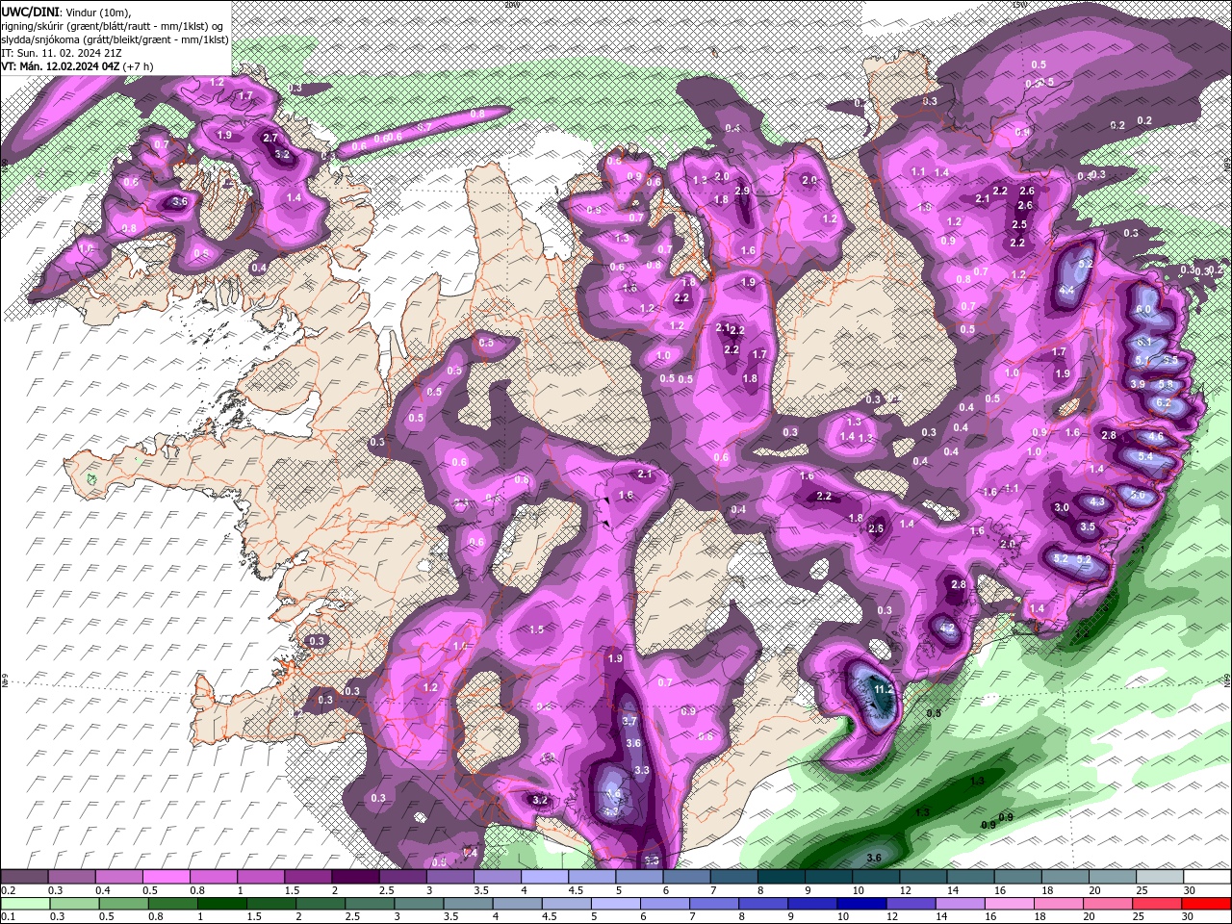Click the 11.2 precipitation maximum on the map
The height and width of the screenshot is (924, 1232).
click(x=885, y=690)
